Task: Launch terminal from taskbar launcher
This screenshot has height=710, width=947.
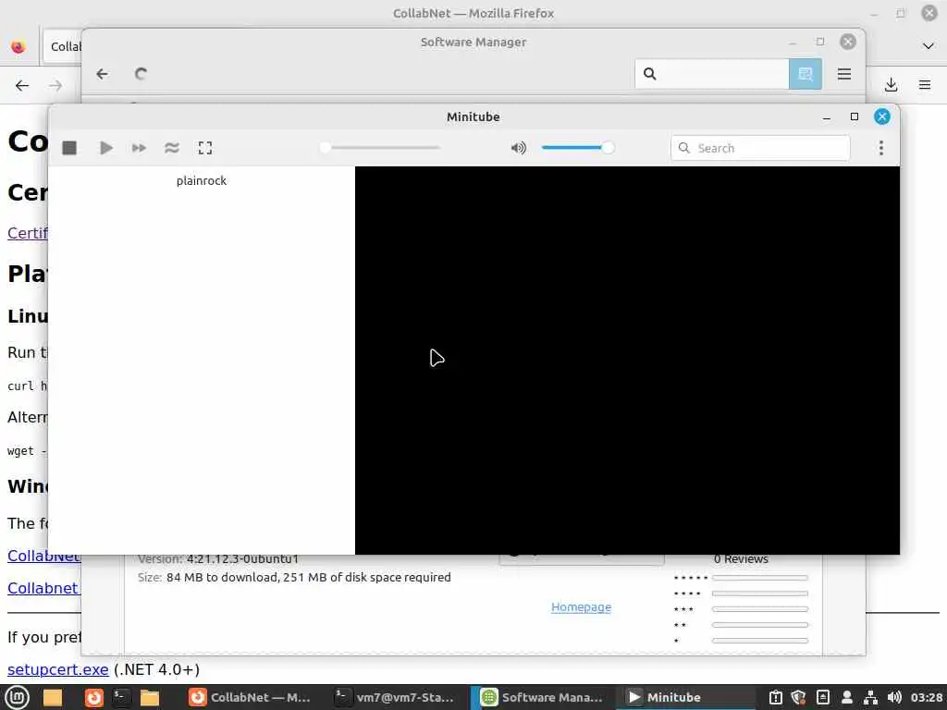Action: pyautogui.click(x=121, y=697)
